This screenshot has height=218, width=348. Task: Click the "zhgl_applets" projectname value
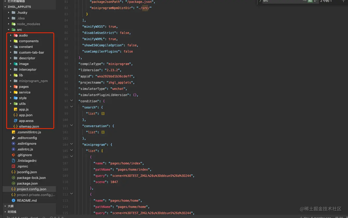121,83
